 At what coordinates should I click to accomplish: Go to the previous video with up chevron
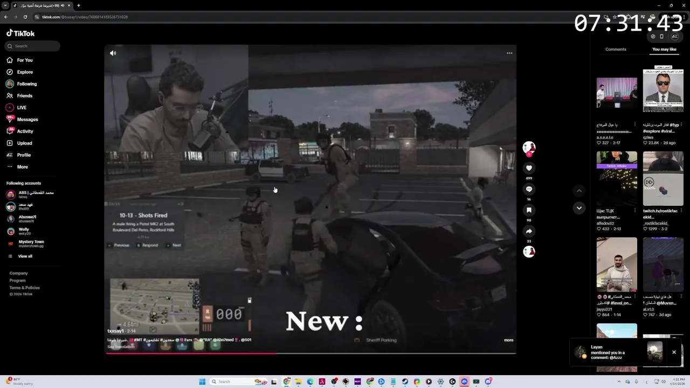[579, 190]
